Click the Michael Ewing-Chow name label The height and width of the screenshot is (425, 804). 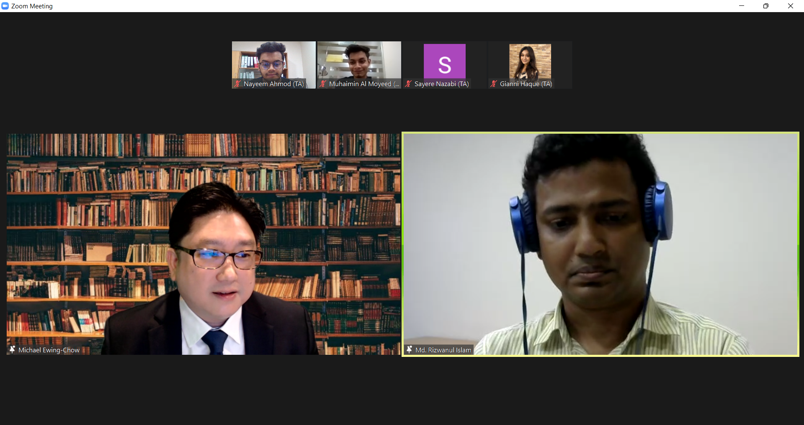tap(49, 350)
